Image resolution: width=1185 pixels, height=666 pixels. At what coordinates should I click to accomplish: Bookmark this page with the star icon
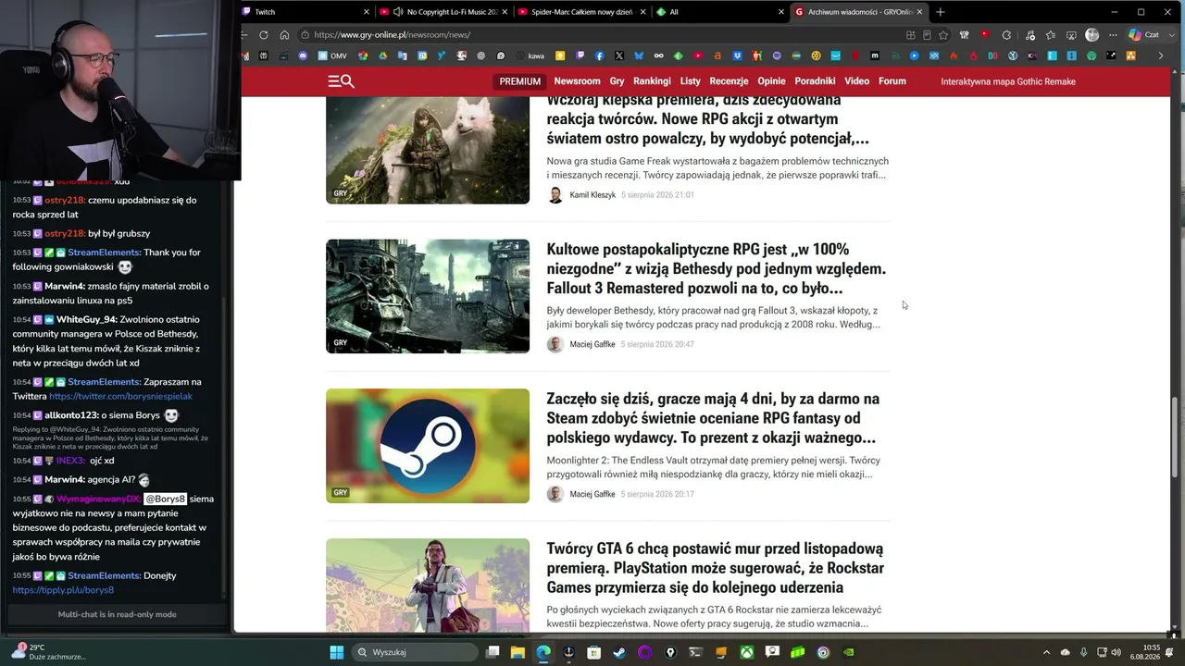tap(943, 35)
